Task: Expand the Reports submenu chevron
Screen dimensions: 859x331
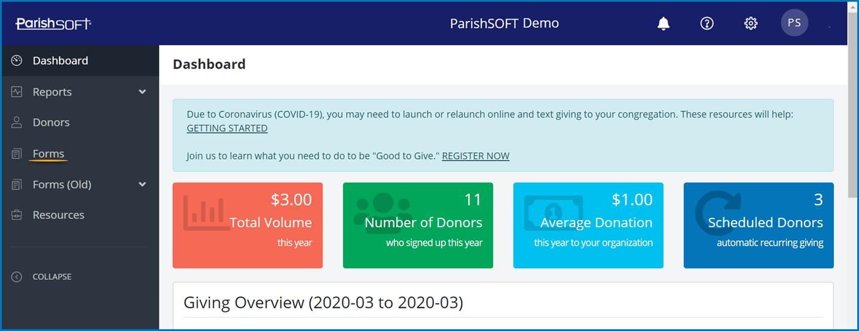Action: click(142, 92)
